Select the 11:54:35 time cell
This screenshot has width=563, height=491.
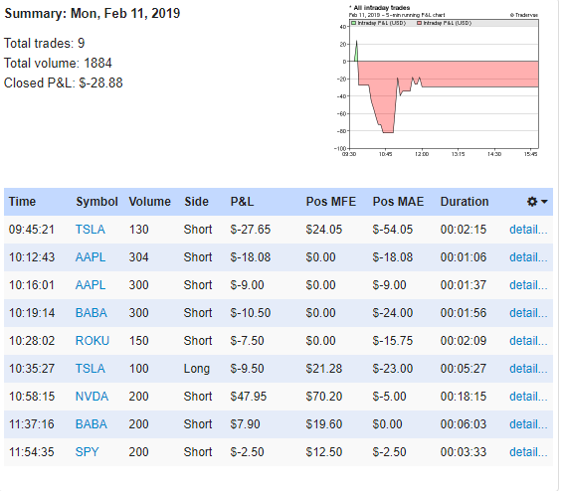[x=32, y=452]
